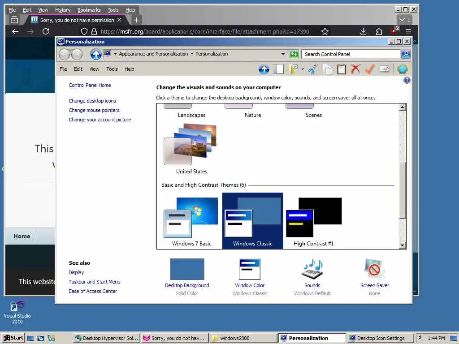Click the theme list scroll up arrow
The image size is (459, 344).
(x=403, y=107)
